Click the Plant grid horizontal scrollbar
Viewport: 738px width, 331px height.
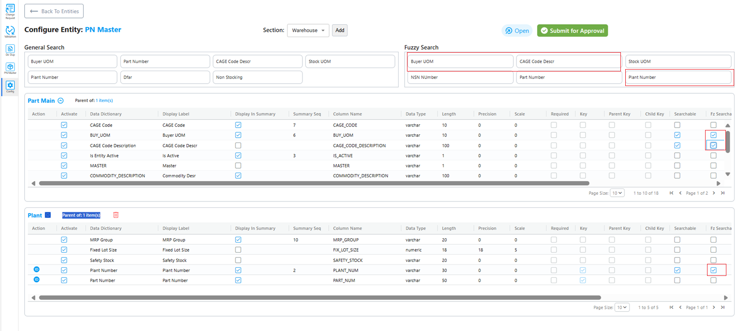(x=320, y=298)
